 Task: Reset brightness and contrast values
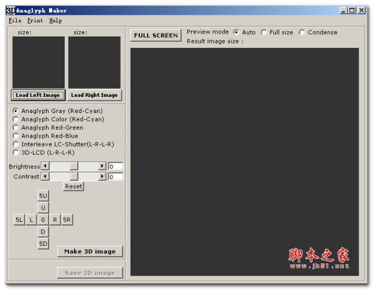[x=74, y=186]
